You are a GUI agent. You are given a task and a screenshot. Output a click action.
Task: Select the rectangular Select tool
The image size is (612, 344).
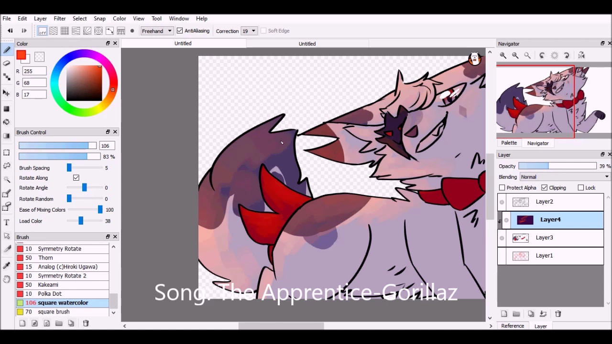(7, 152)
